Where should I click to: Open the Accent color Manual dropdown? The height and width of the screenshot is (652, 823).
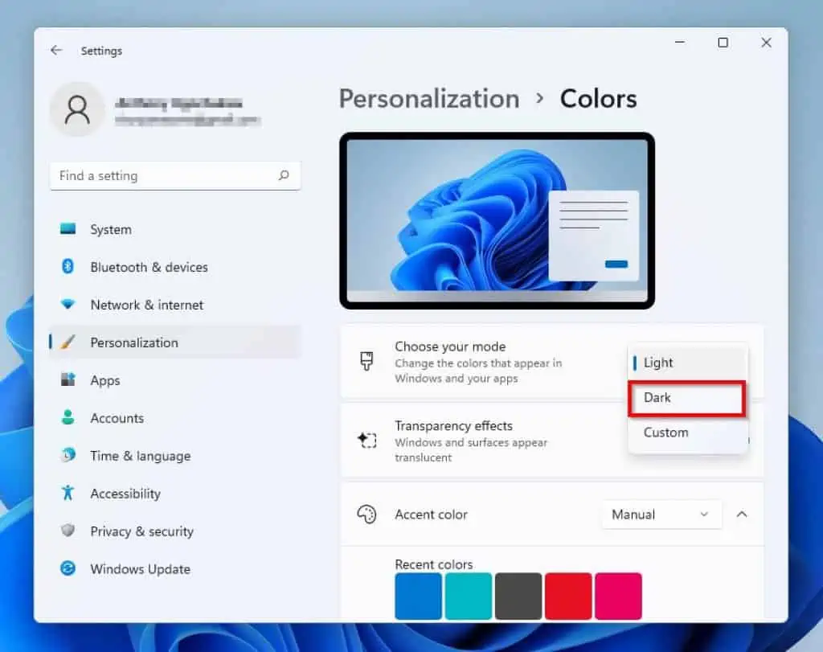click(x=661, y=515)
